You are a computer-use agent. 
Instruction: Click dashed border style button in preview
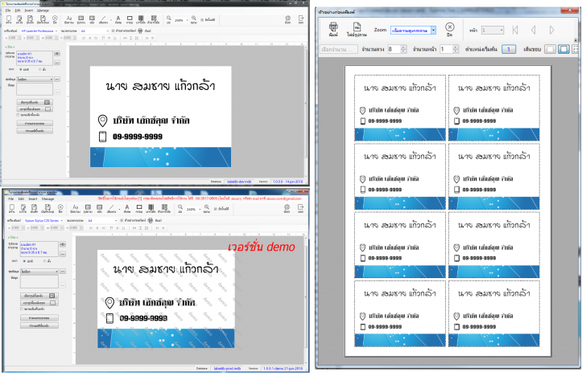coord(564,49)
